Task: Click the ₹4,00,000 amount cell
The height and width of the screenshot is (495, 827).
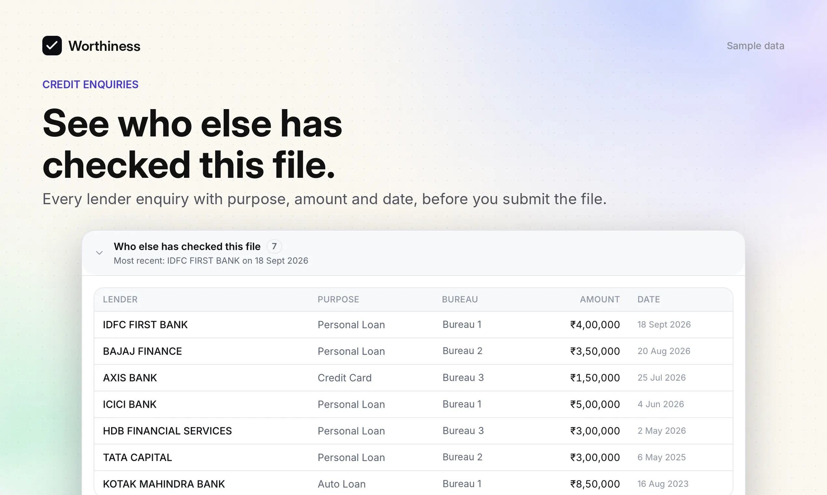Action: (x=595, y=325)
